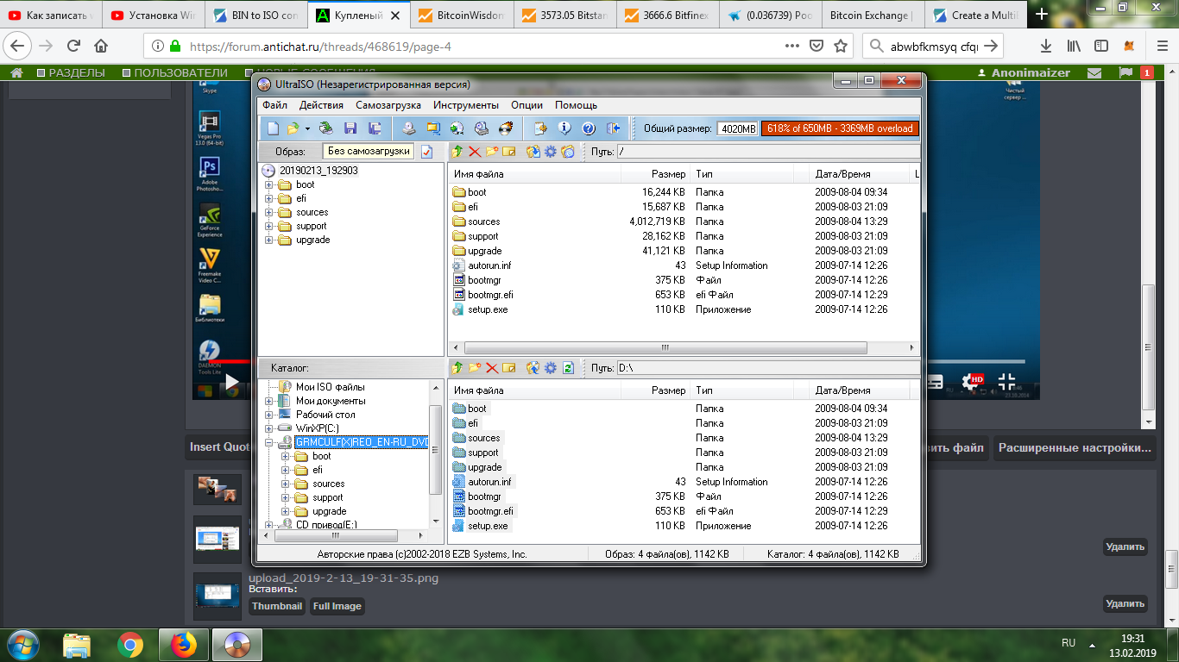Image resolution: width=1179 pixels, height=662 pixels.
Task: Click the Общий размер 4020MB field
Action: pyautogui.click(x=737, y=129)
